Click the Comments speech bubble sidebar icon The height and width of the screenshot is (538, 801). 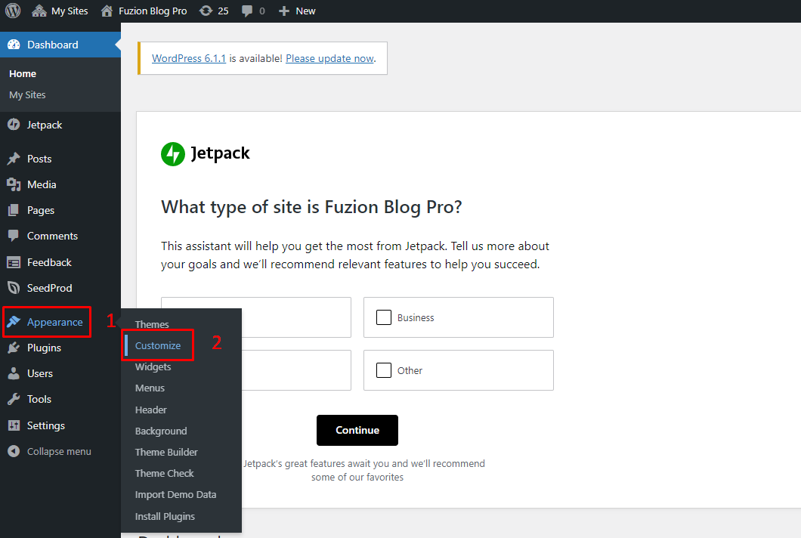[14, 236]
